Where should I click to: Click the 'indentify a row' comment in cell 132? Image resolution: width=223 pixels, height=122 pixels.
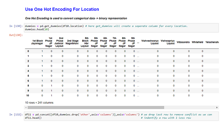click(x=166, y=118)
